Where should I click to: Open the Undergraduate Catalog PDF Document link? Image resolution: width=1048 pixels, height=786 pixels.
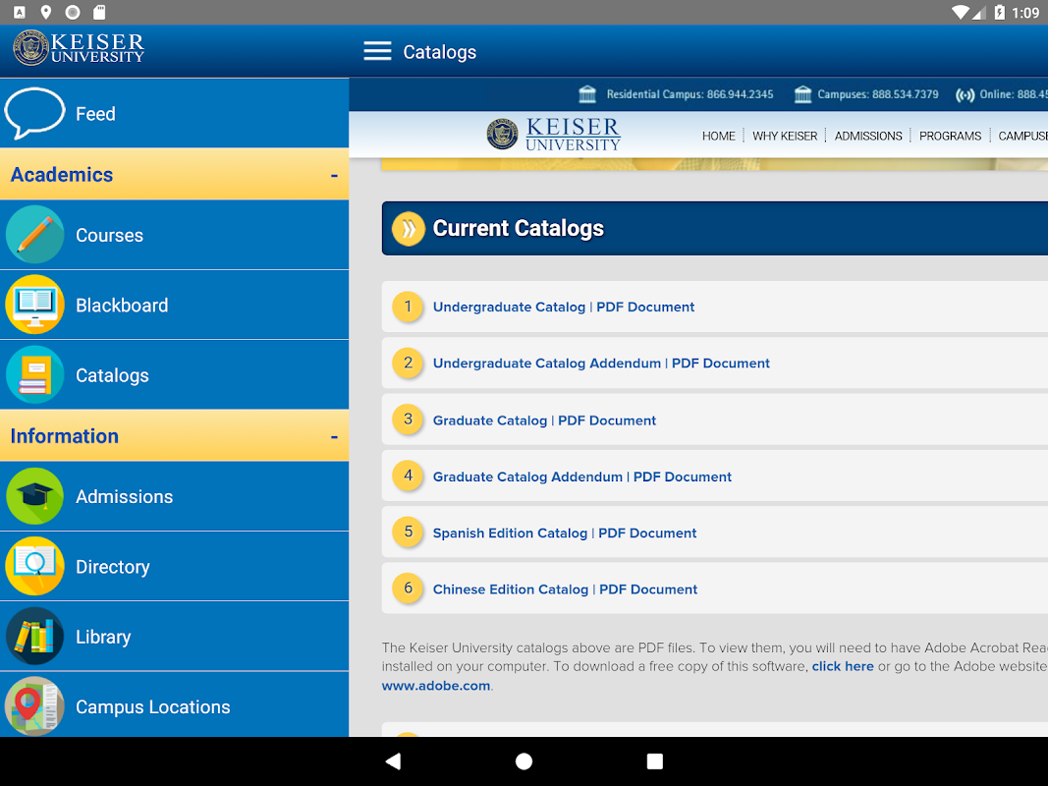click(x=564, y=307)
